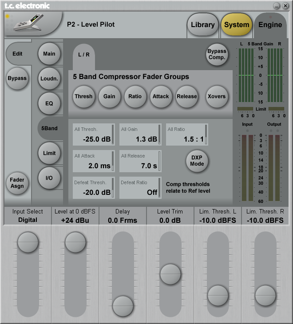Toggle the Bypass button

click(x=17, y=78)
